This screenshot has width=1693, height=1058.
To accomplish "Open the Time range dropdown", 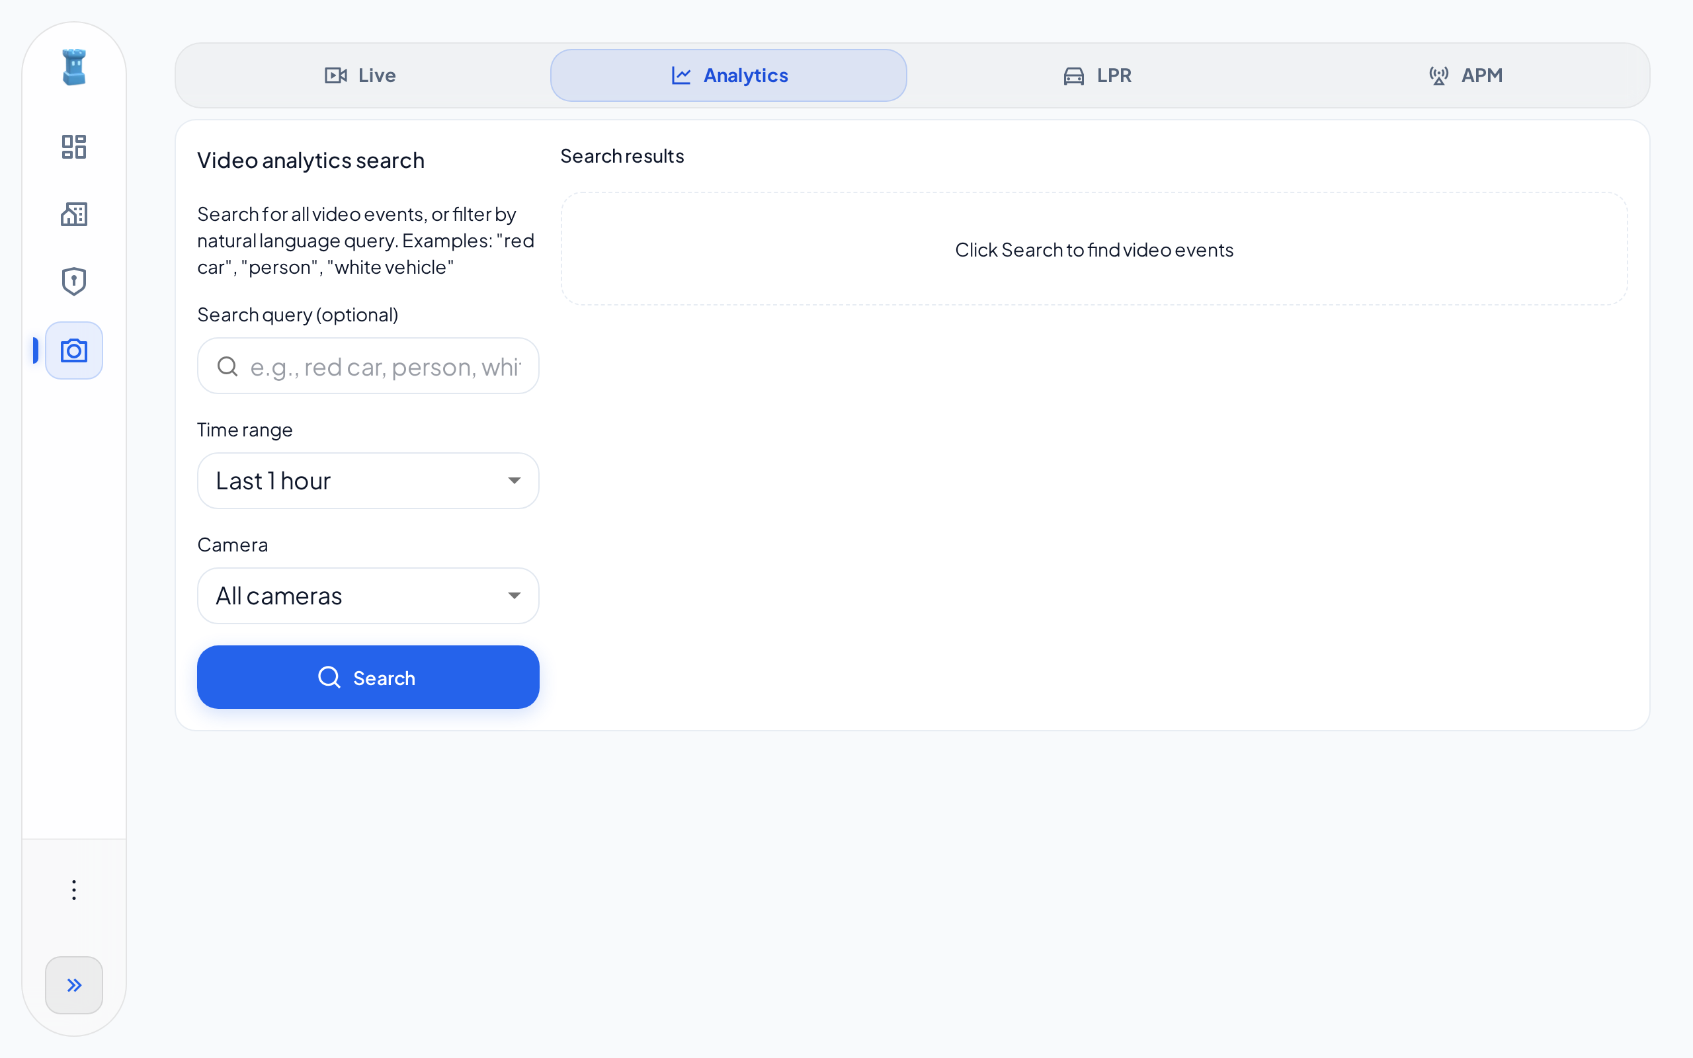I will click(x=368, y=481).
